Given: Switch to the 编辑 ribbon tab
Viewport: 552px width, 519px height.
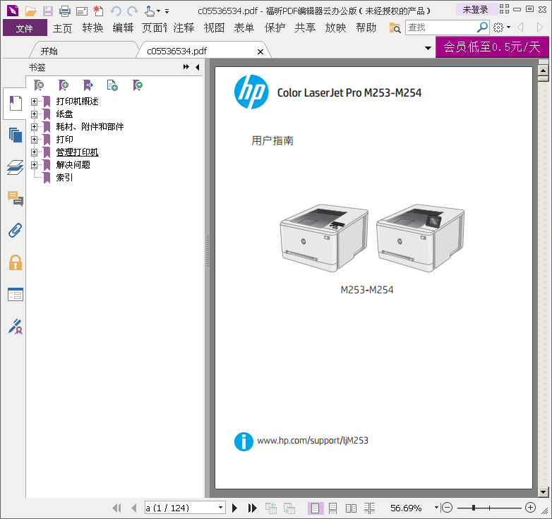Looking at the screenshot, I should pyautogui.click(x=123, y=28).
